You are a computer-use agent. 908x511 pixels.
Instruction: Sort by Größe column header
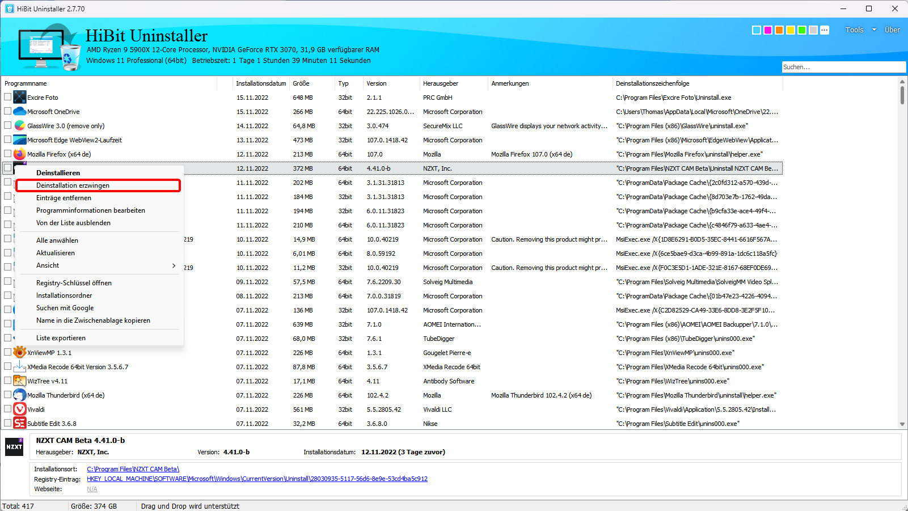click(312, 83)
